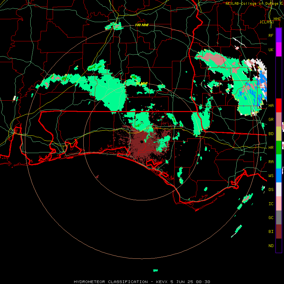Image resolution: width=284 pixels, height=284 pixels.
Task: Click the "WS" legend label
Action: (271, 176)
